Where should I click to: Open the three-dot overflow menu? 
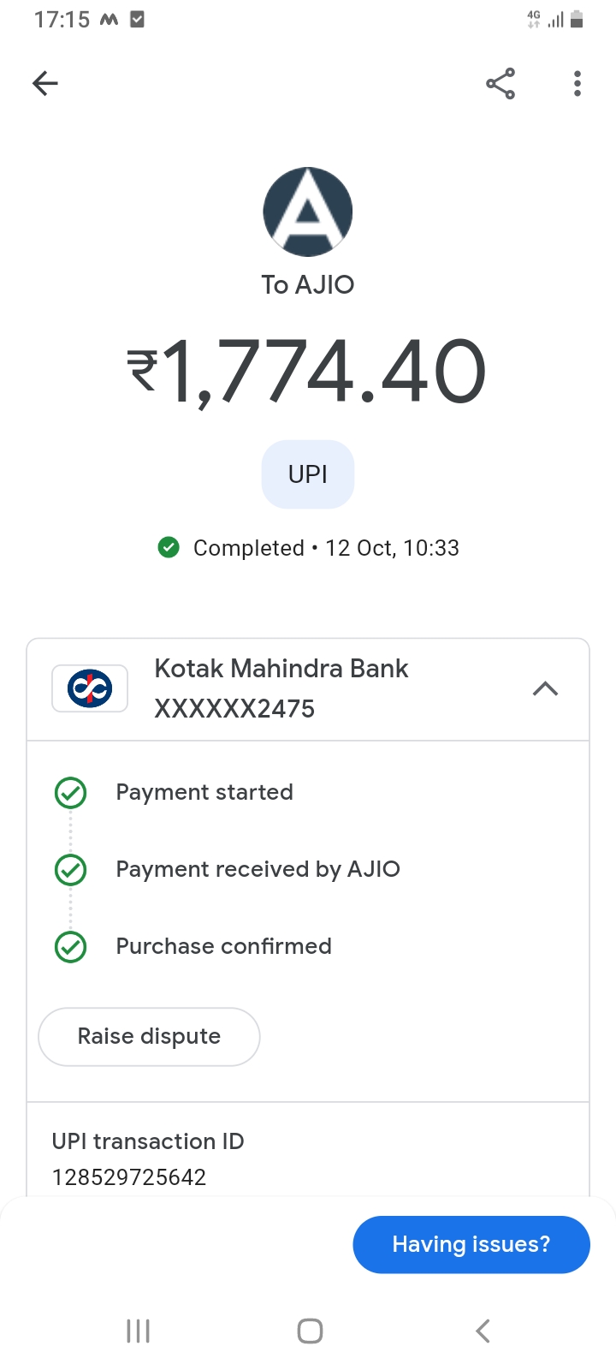click(x=577, y=83)
